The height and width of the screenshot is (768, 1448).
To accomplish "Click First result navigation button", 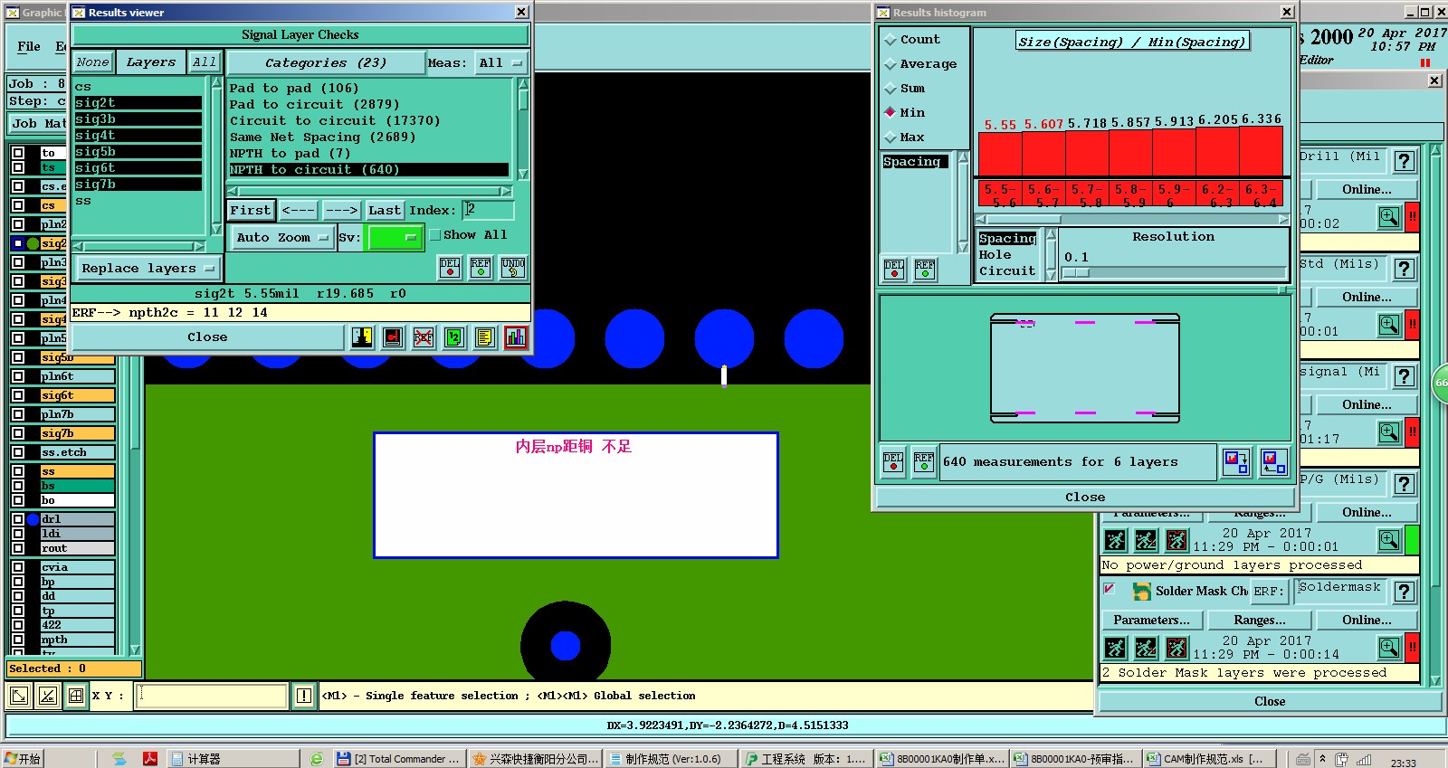I will click(251, 210).
